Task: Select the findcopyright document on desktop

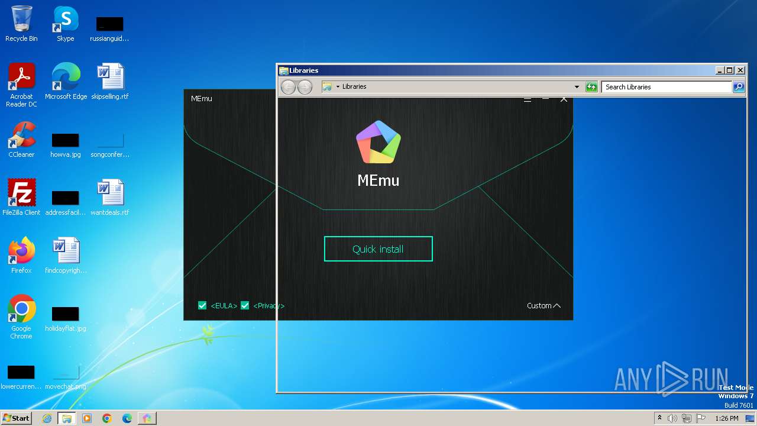Action: click(x=66, y=256)
